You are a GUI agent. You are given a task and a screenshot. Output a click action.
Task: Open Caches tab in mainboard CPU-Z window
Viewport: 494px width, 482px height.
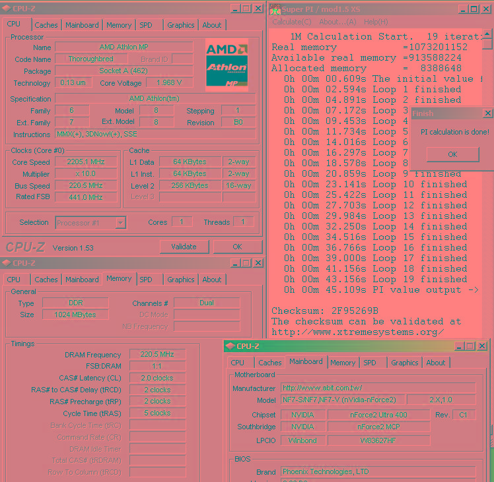(269, 363)
